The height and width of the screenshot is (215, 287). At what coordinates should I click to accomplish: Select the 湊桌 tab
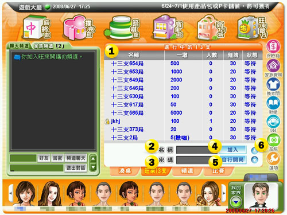125,171
